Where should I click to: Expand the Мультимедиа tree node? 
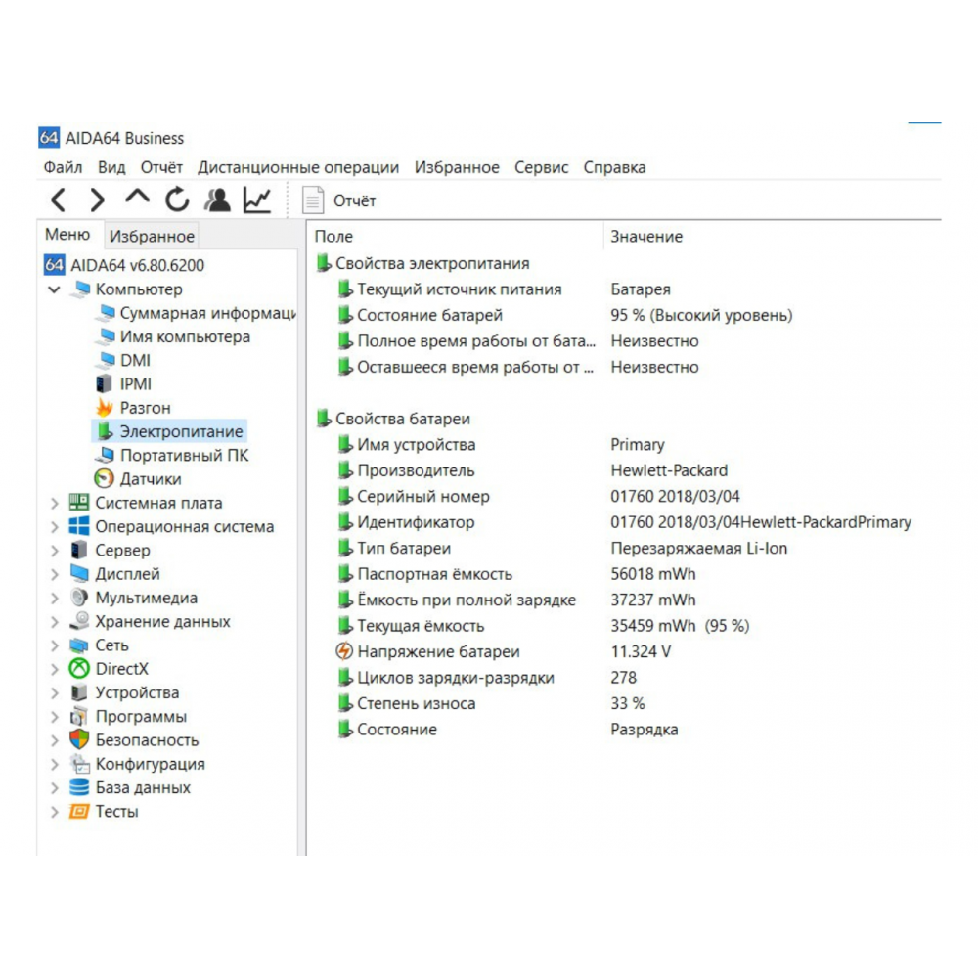(54, 598)
